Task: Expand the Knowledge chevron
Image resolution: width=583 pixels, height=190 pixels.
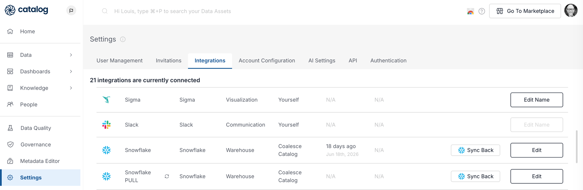Action: (71, 88)
